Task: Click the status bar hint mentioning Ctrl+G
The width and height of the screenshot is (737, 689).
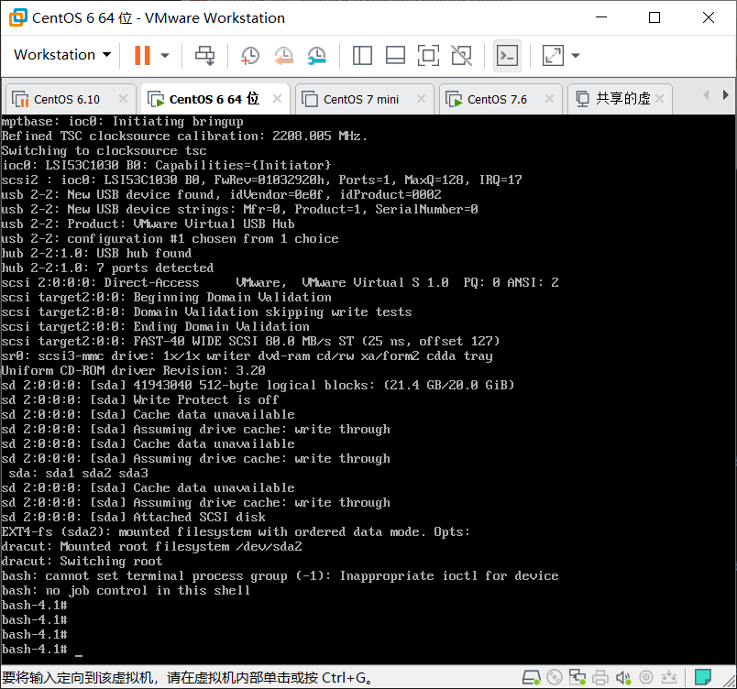Action: point(188,678)
